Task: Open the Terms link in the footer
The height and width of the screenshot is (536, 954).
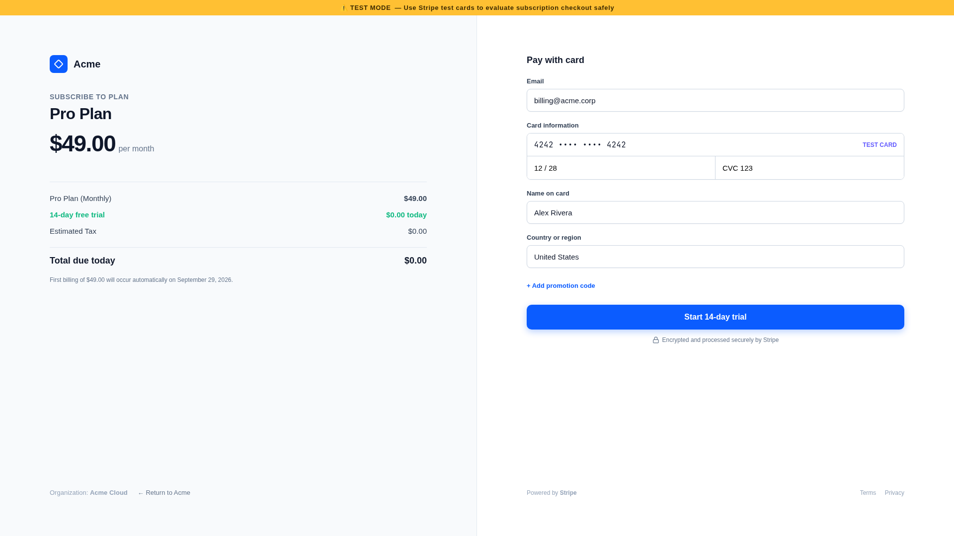Action: pyautogui.click(x=868, y=493)
